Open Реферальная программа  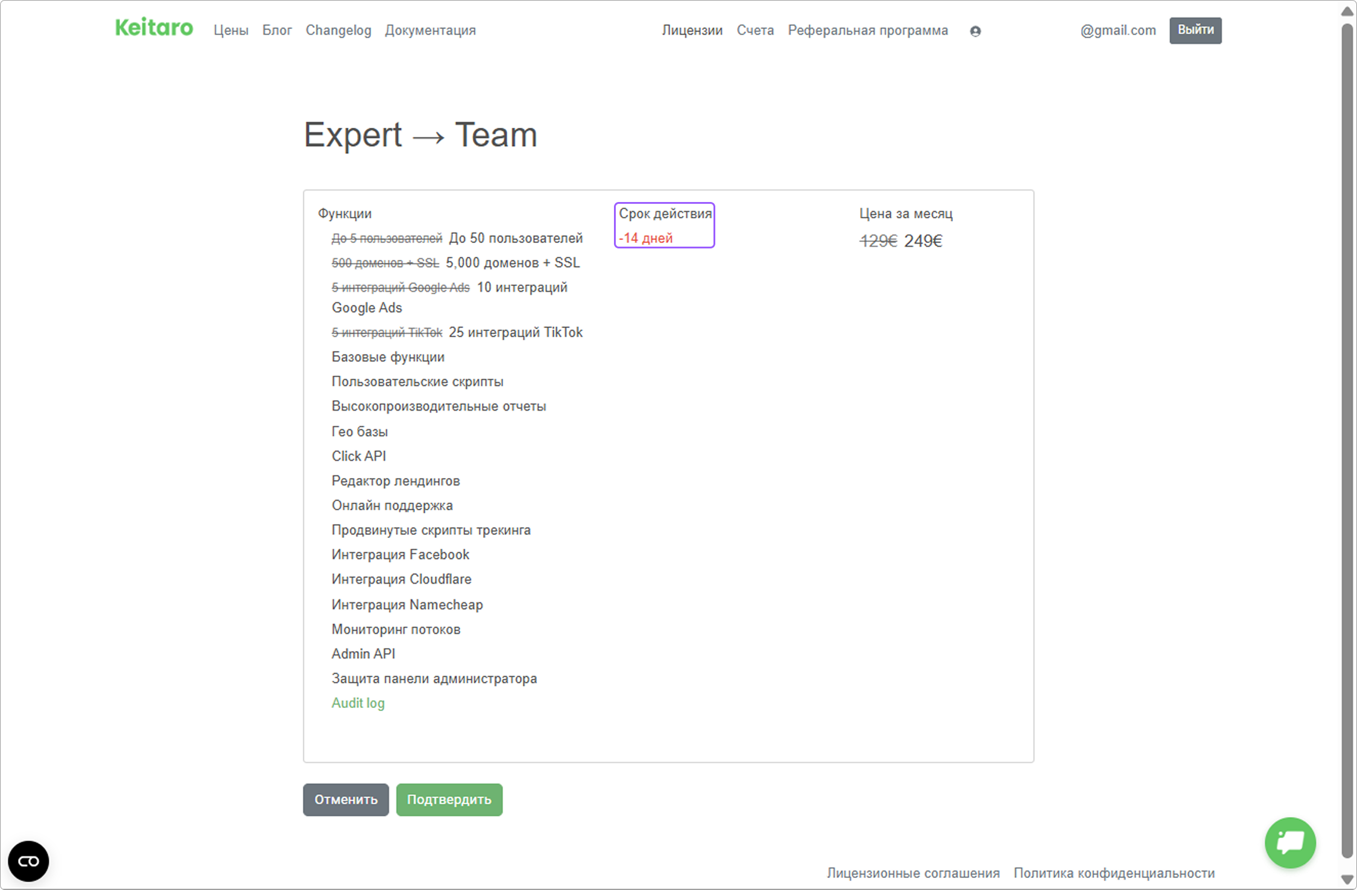click(868, 30)
